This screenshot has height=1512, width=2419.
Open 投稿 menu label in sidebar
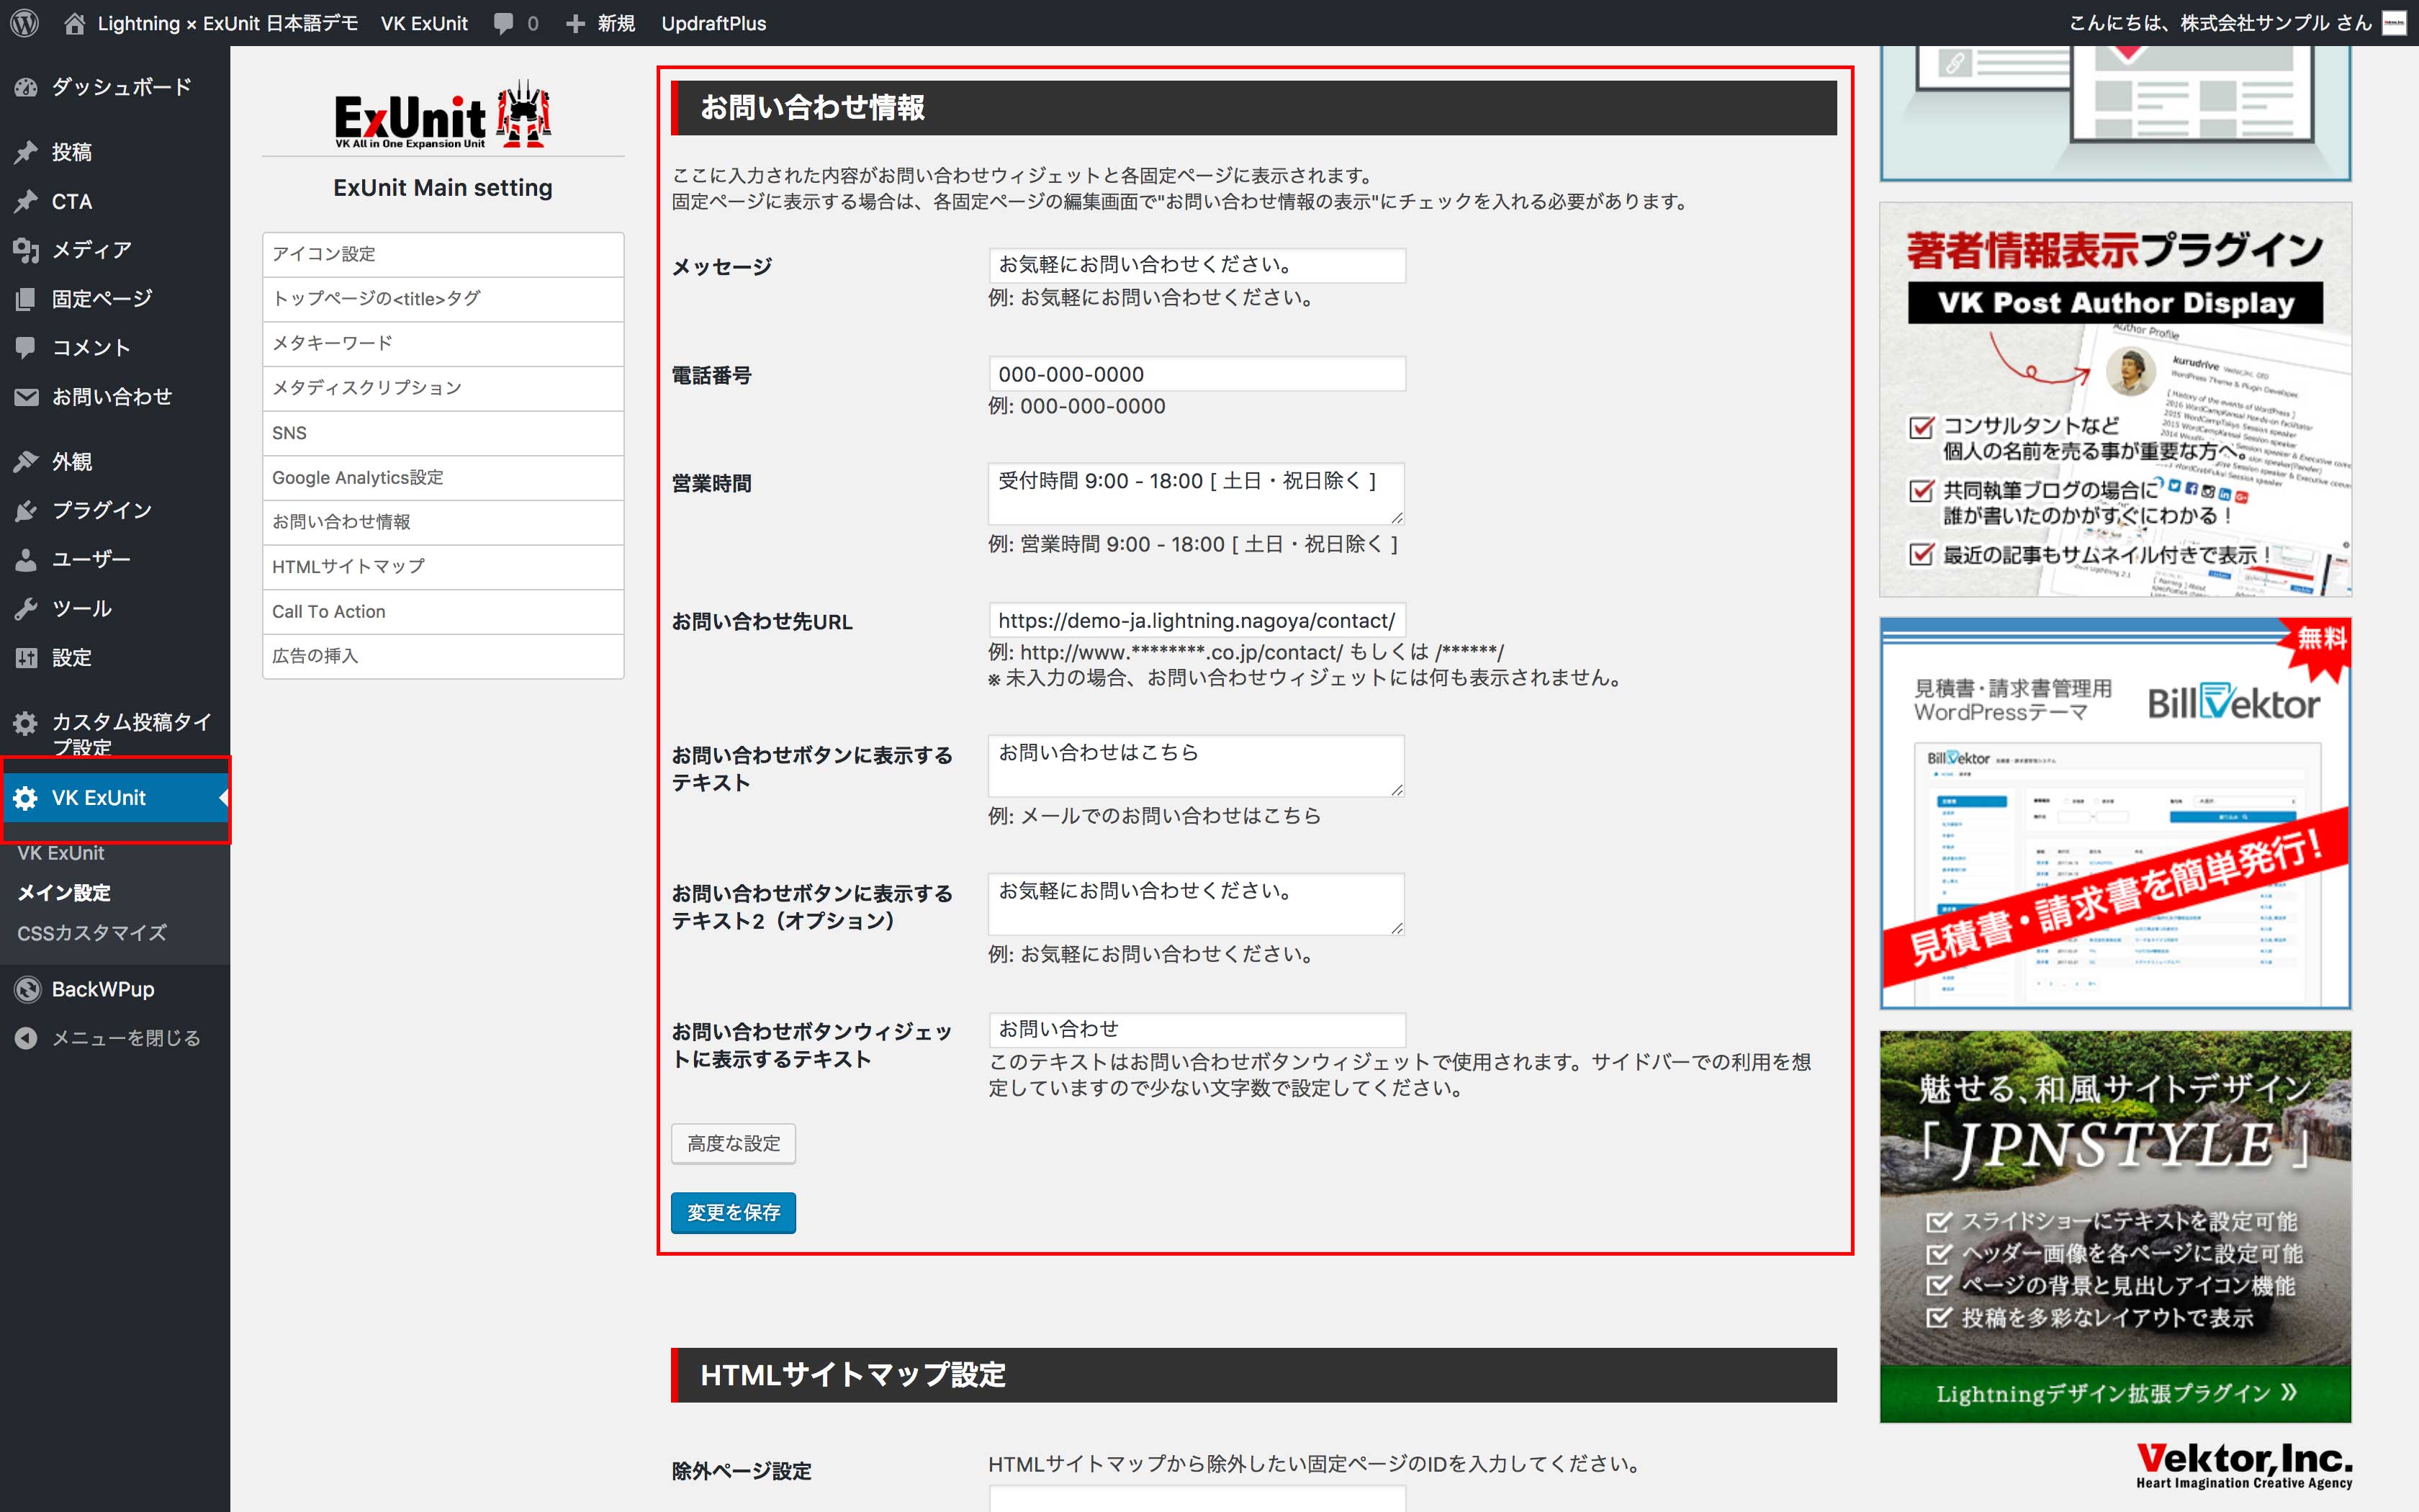pos(72,152)
